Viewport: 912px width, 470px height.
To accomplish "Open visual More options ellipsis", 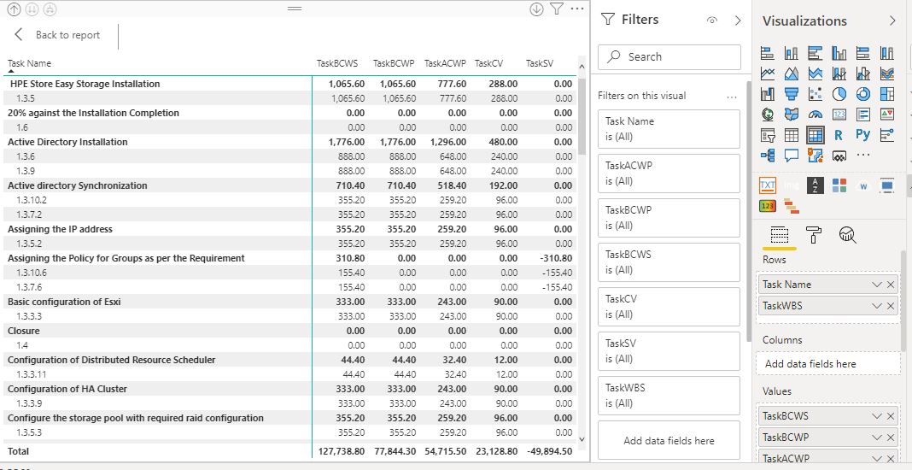I will (x=577, y=9).
